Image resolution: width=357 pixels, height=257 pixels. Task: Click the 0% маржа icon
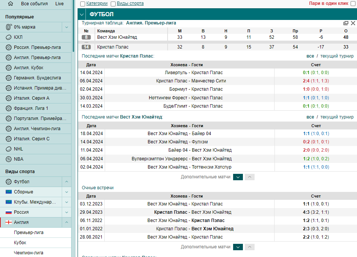[x=9, y=27]
